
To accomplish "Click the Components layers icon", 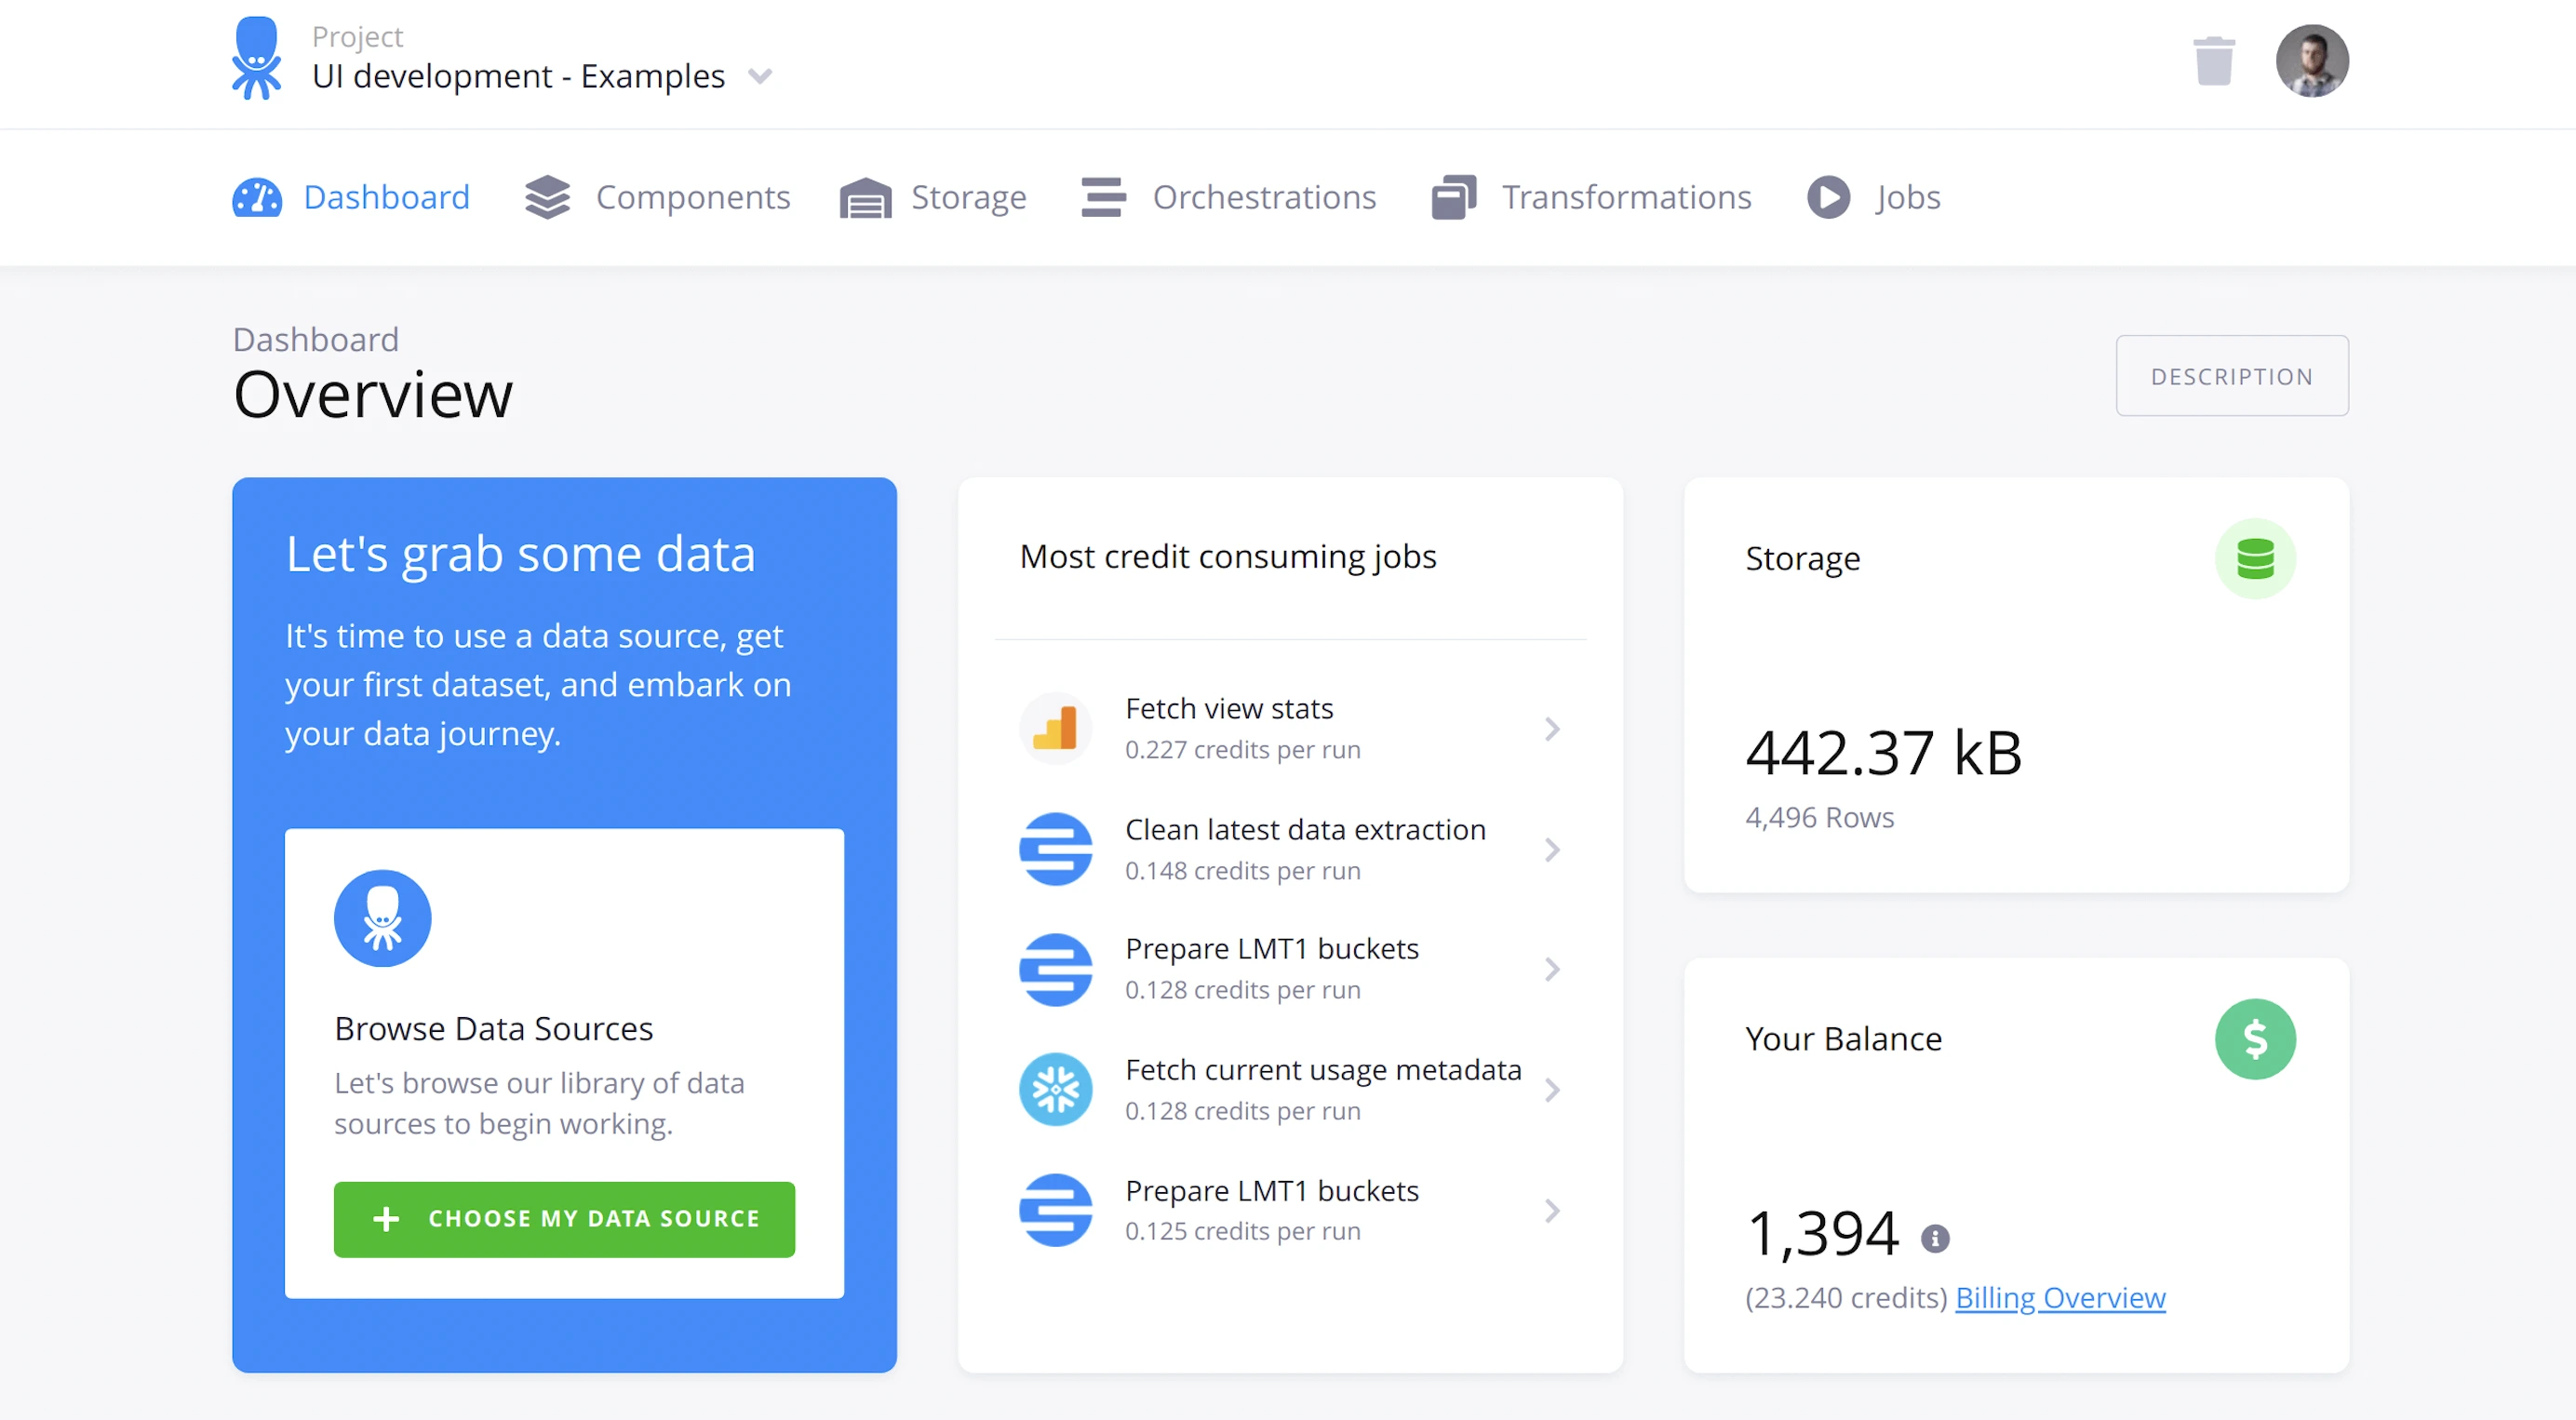I will (x=547, y=198).
